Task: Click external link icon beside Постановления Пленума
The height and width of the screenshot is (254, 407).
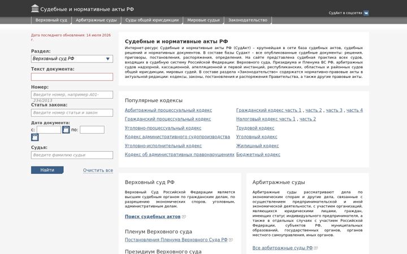Action: point(231,240)
